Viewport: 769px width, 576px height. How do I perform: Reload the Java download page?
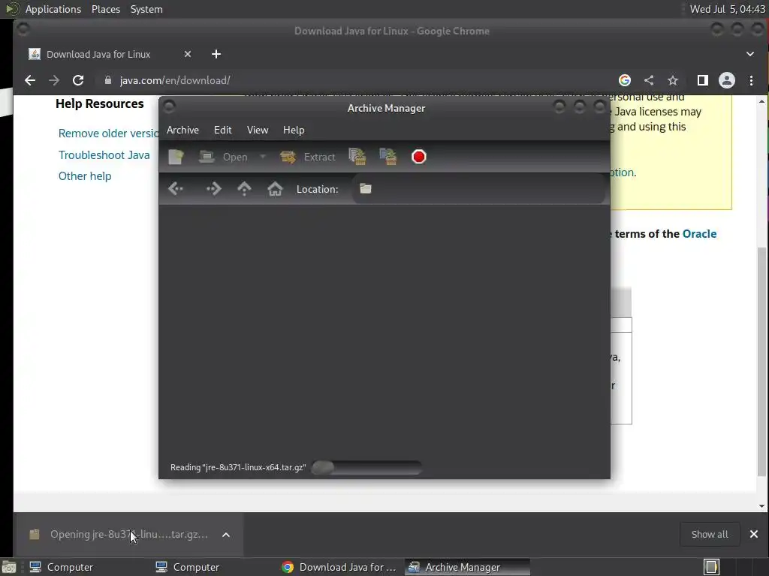pyautogui.click(x=78, y=80)
